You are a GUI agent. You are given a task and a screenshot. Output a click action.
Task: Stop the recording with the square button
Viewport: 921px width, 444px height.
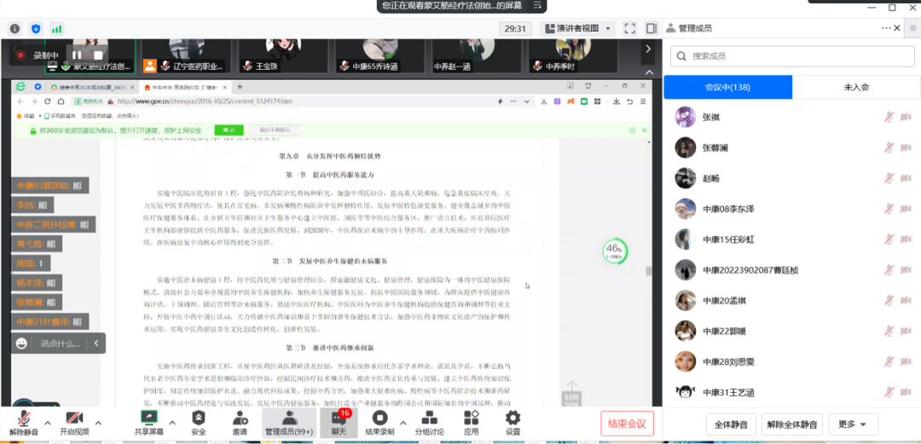(x=98, y=55)
